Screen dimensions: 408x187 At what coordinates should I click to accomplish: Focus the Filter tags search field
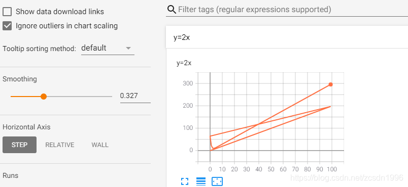293,10
